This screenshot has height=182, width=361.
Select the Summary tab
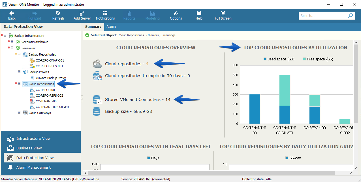click(93, 27)
